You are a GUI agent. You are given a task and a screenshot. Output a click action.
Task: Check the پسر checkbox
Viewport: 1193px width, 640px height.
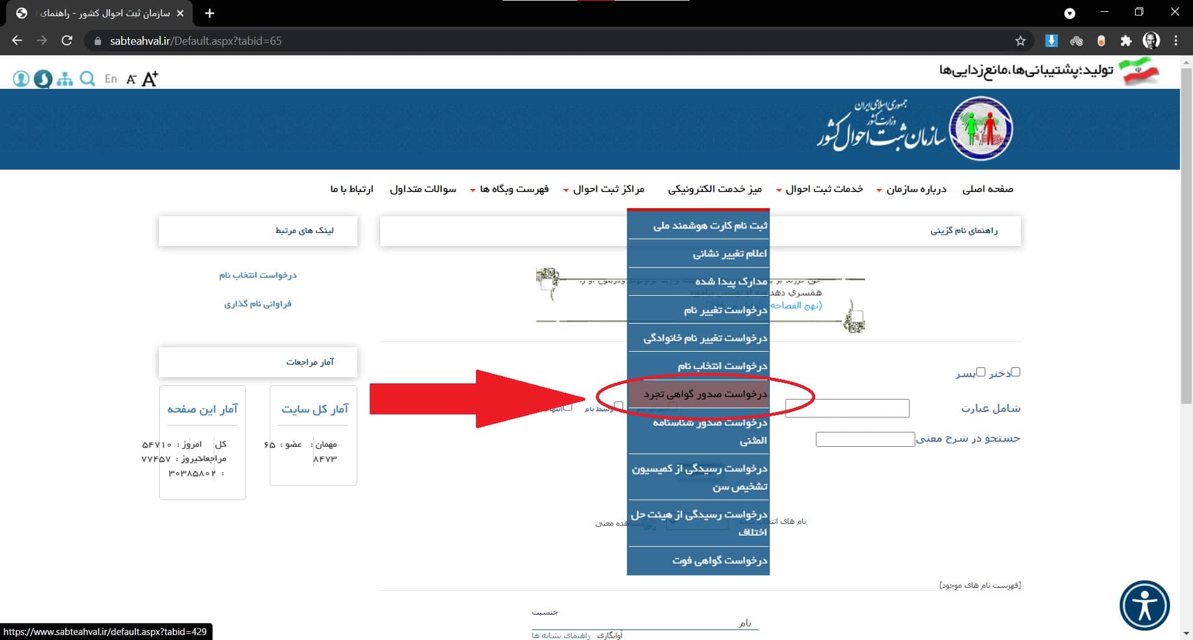[980, 372]
